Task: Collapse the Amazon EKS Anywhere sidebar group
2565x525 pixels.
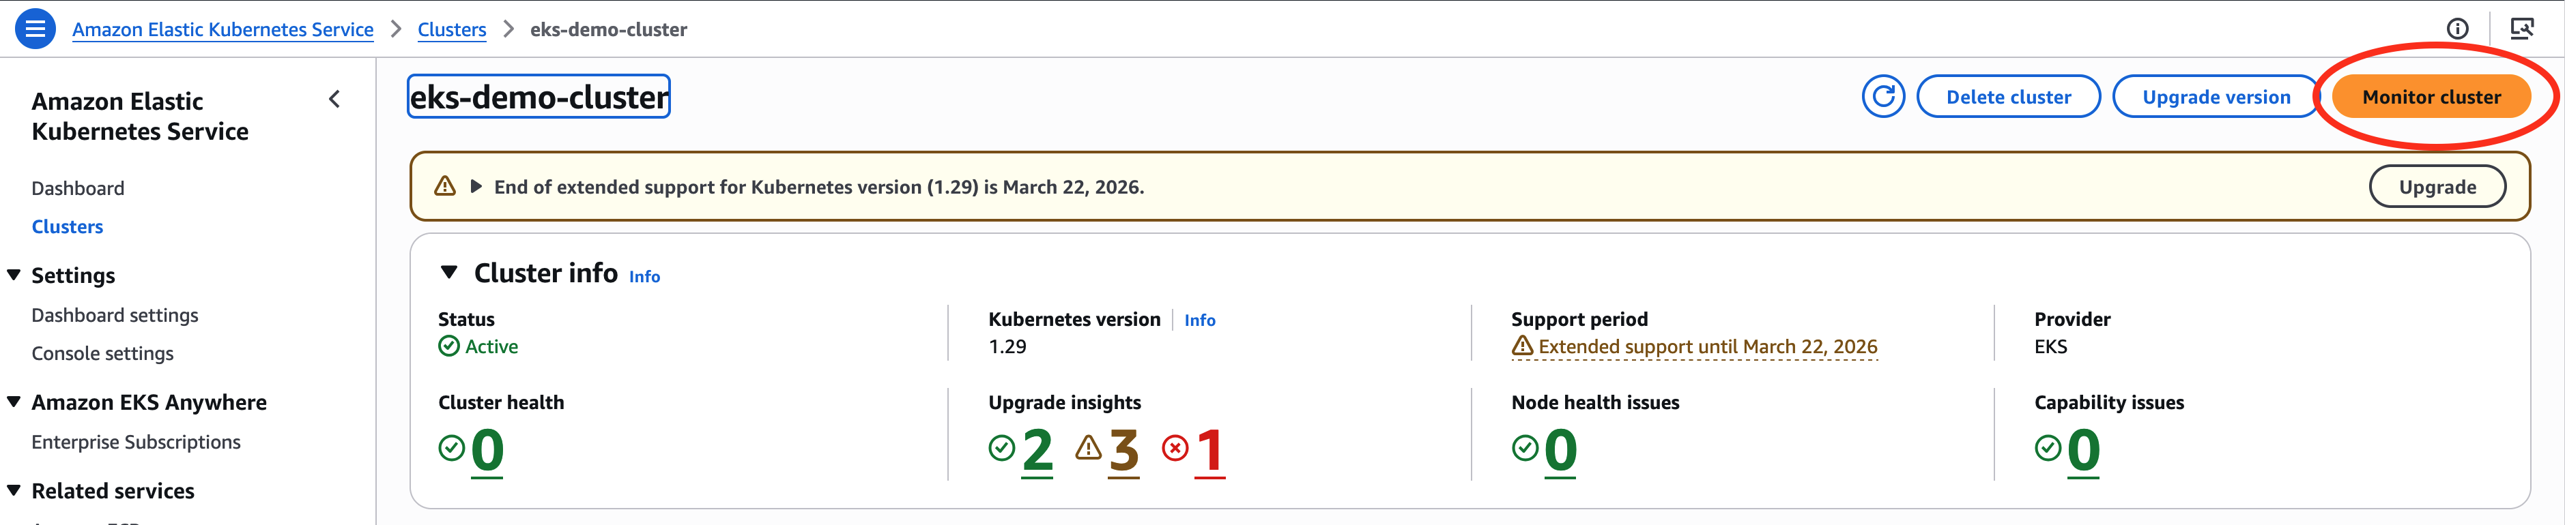Action: point(14,403)
